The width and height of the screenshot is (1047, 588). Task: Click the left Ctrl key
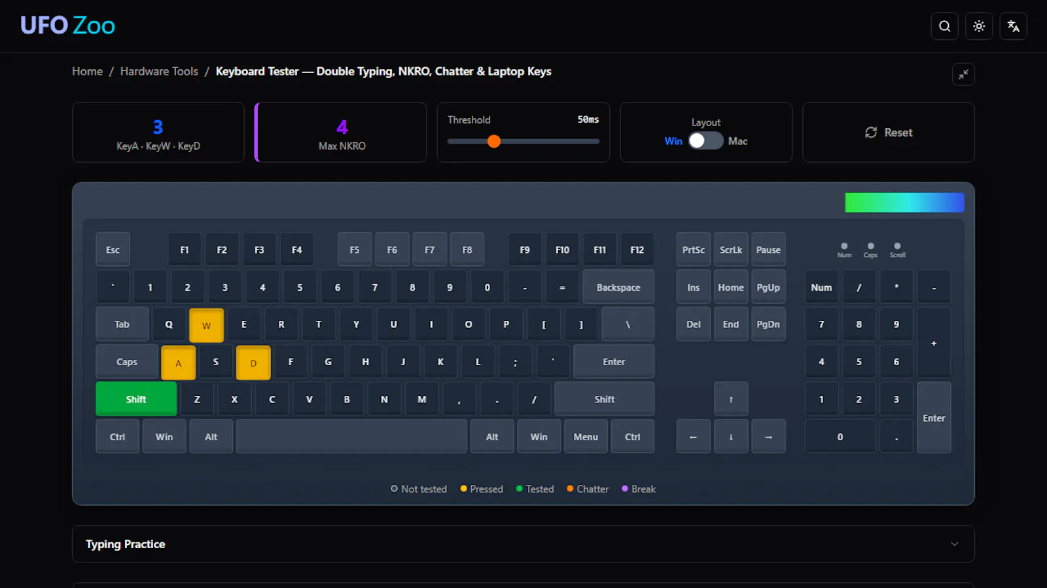(x=118, y=436)
